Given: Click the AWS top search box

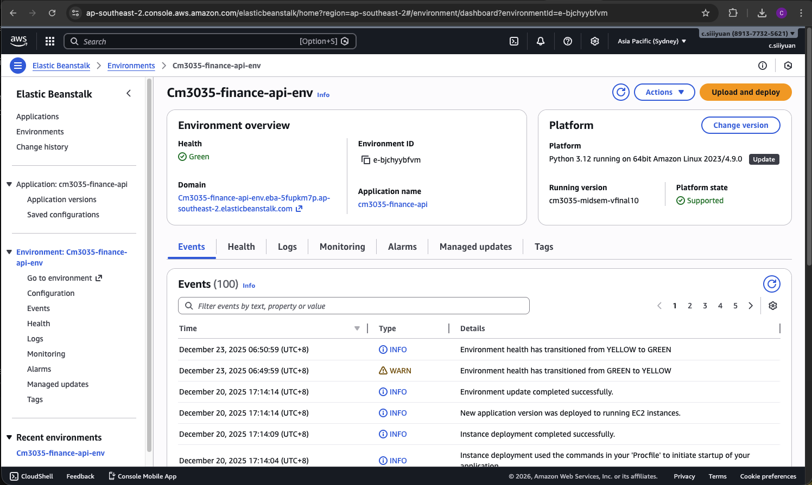Looking at the screenshot, I should pos(210,41).
